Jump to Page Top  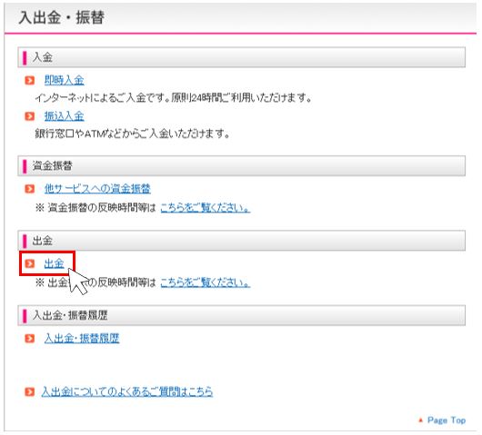[x=447, y=420]
